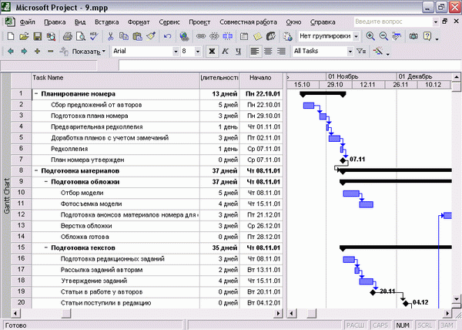Align text left

[255, 52]
